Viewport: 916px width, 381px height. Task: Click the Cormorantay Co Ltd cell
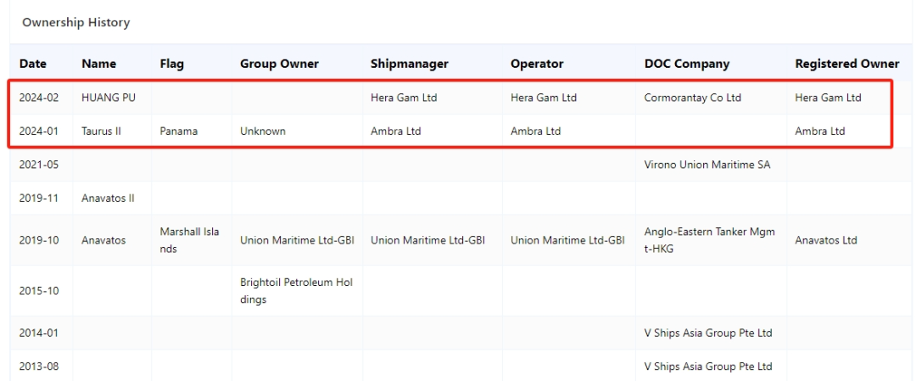tap(692, 98)
